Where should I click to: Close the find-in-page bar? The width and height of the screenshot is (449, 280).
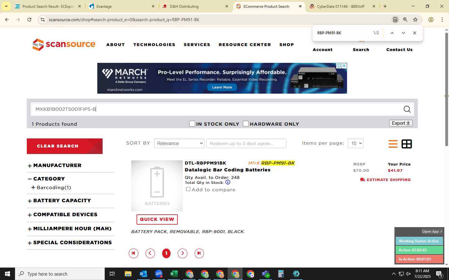(415, 33)
